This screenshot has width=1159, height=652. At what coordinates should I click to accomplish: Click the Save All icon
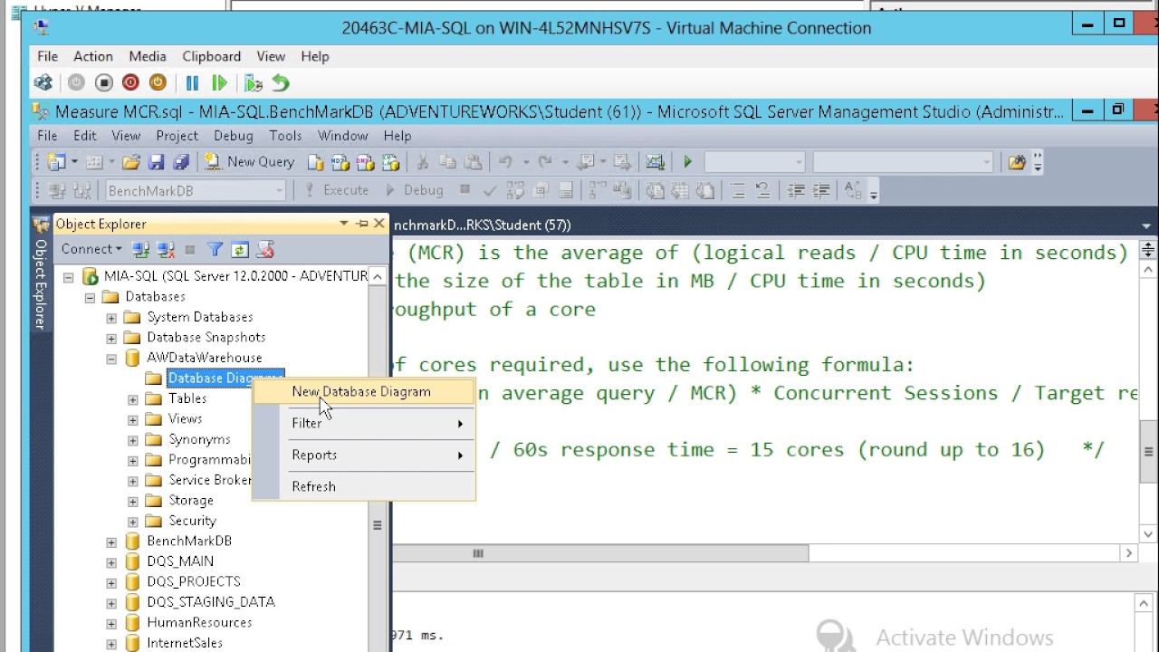(181, 162)
